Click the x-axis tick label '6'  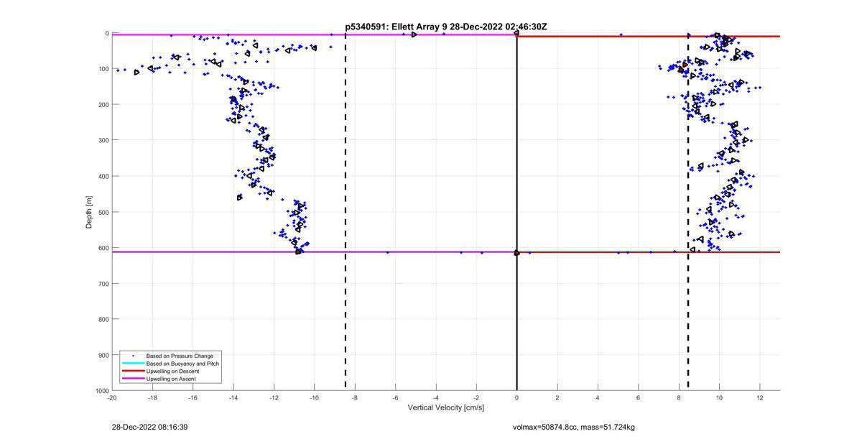pyautogui.click(x=638, y=397)
